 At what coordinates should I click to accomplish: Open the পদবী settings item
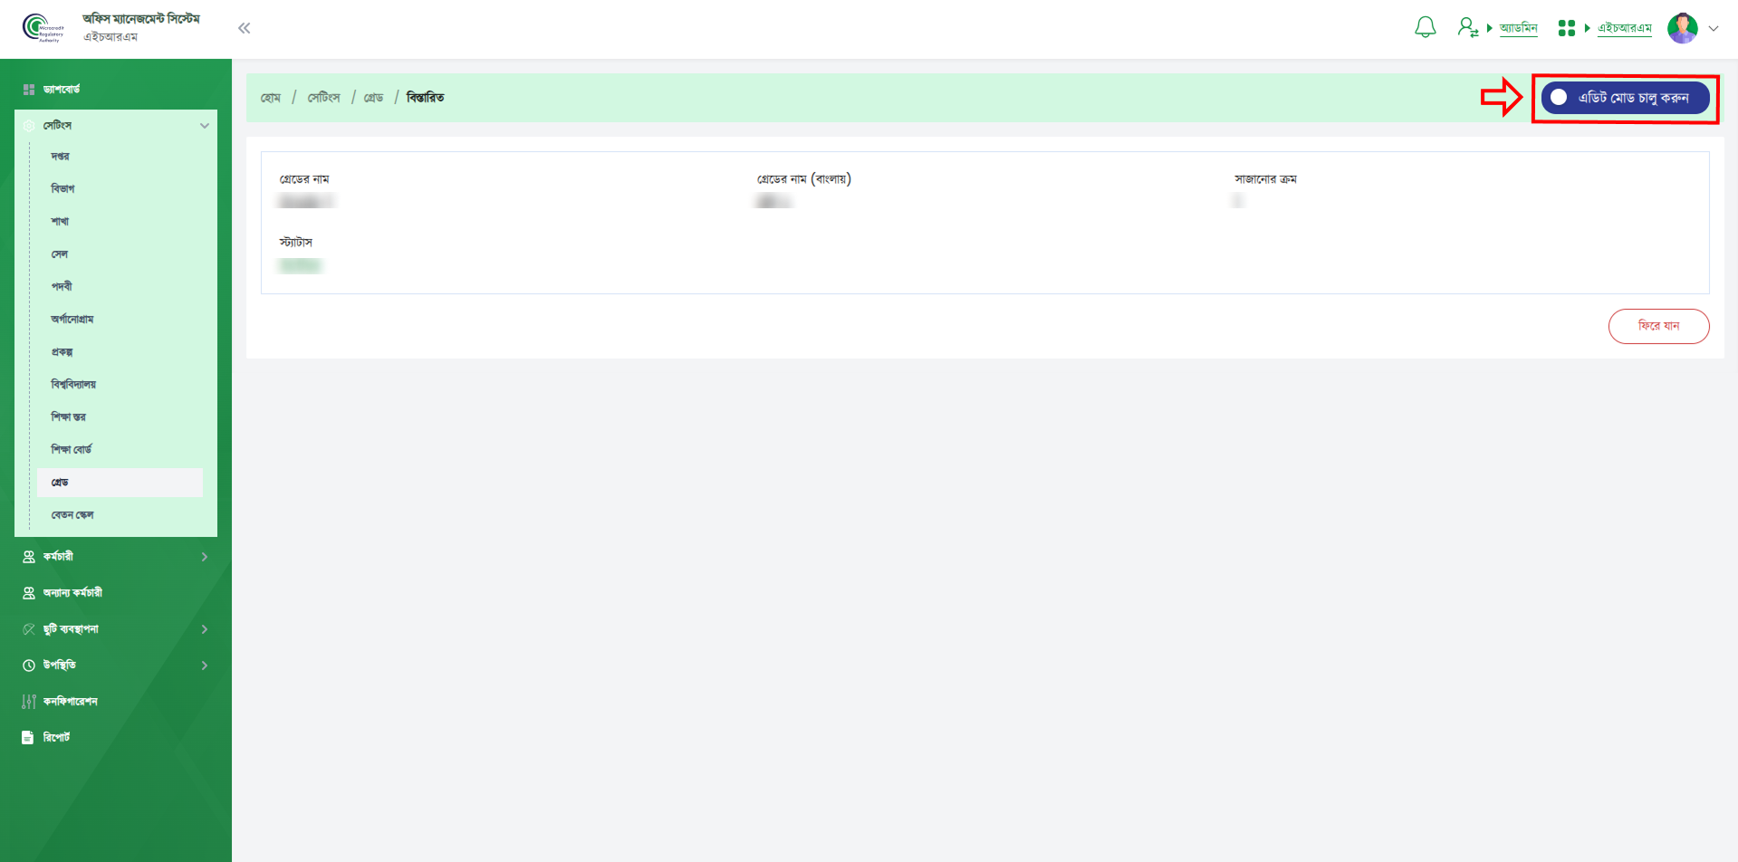[x=62, y=287]
